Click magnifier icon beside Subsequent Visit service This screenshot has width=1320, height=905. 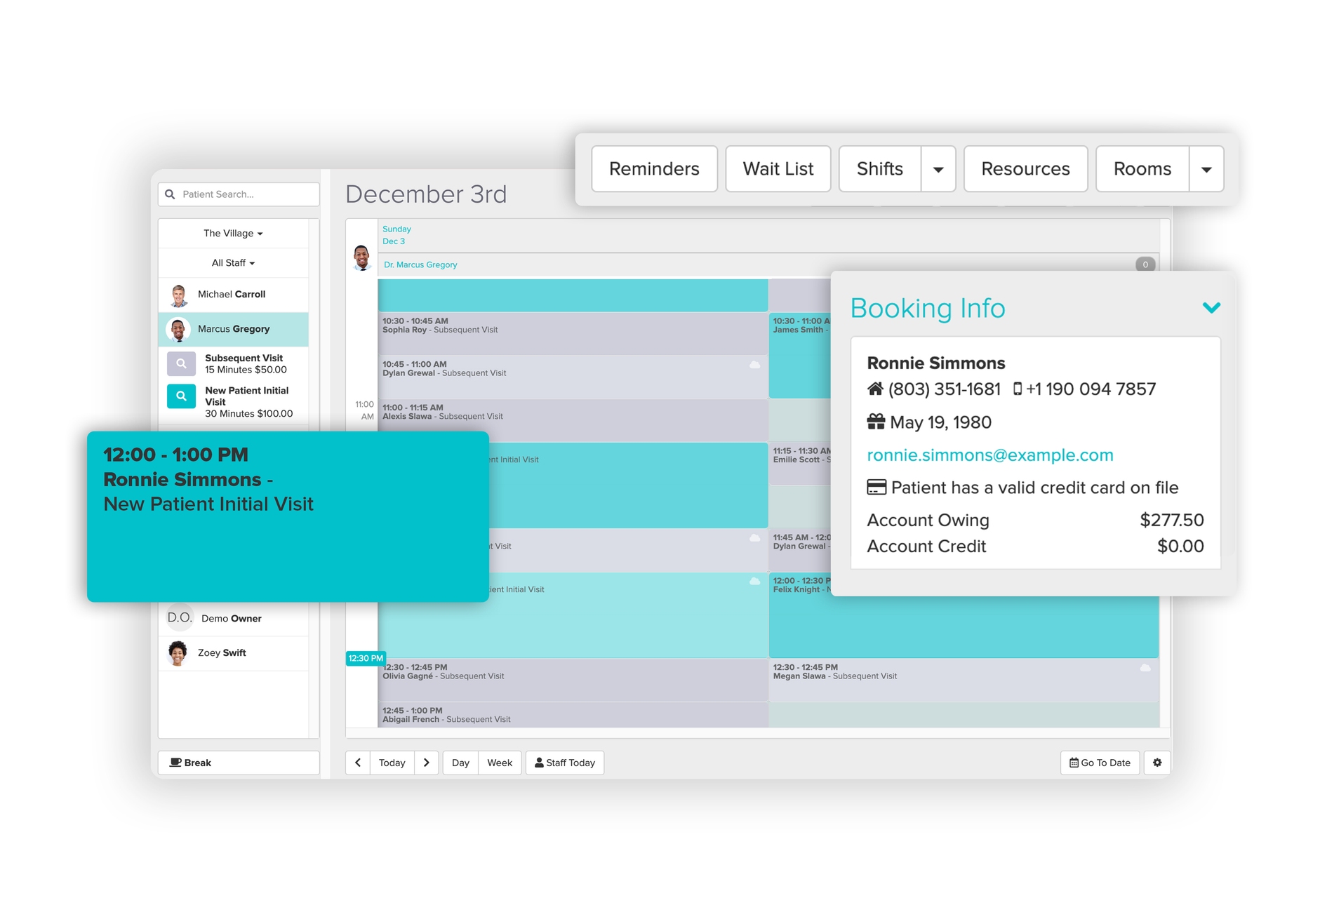coord(181,363)
